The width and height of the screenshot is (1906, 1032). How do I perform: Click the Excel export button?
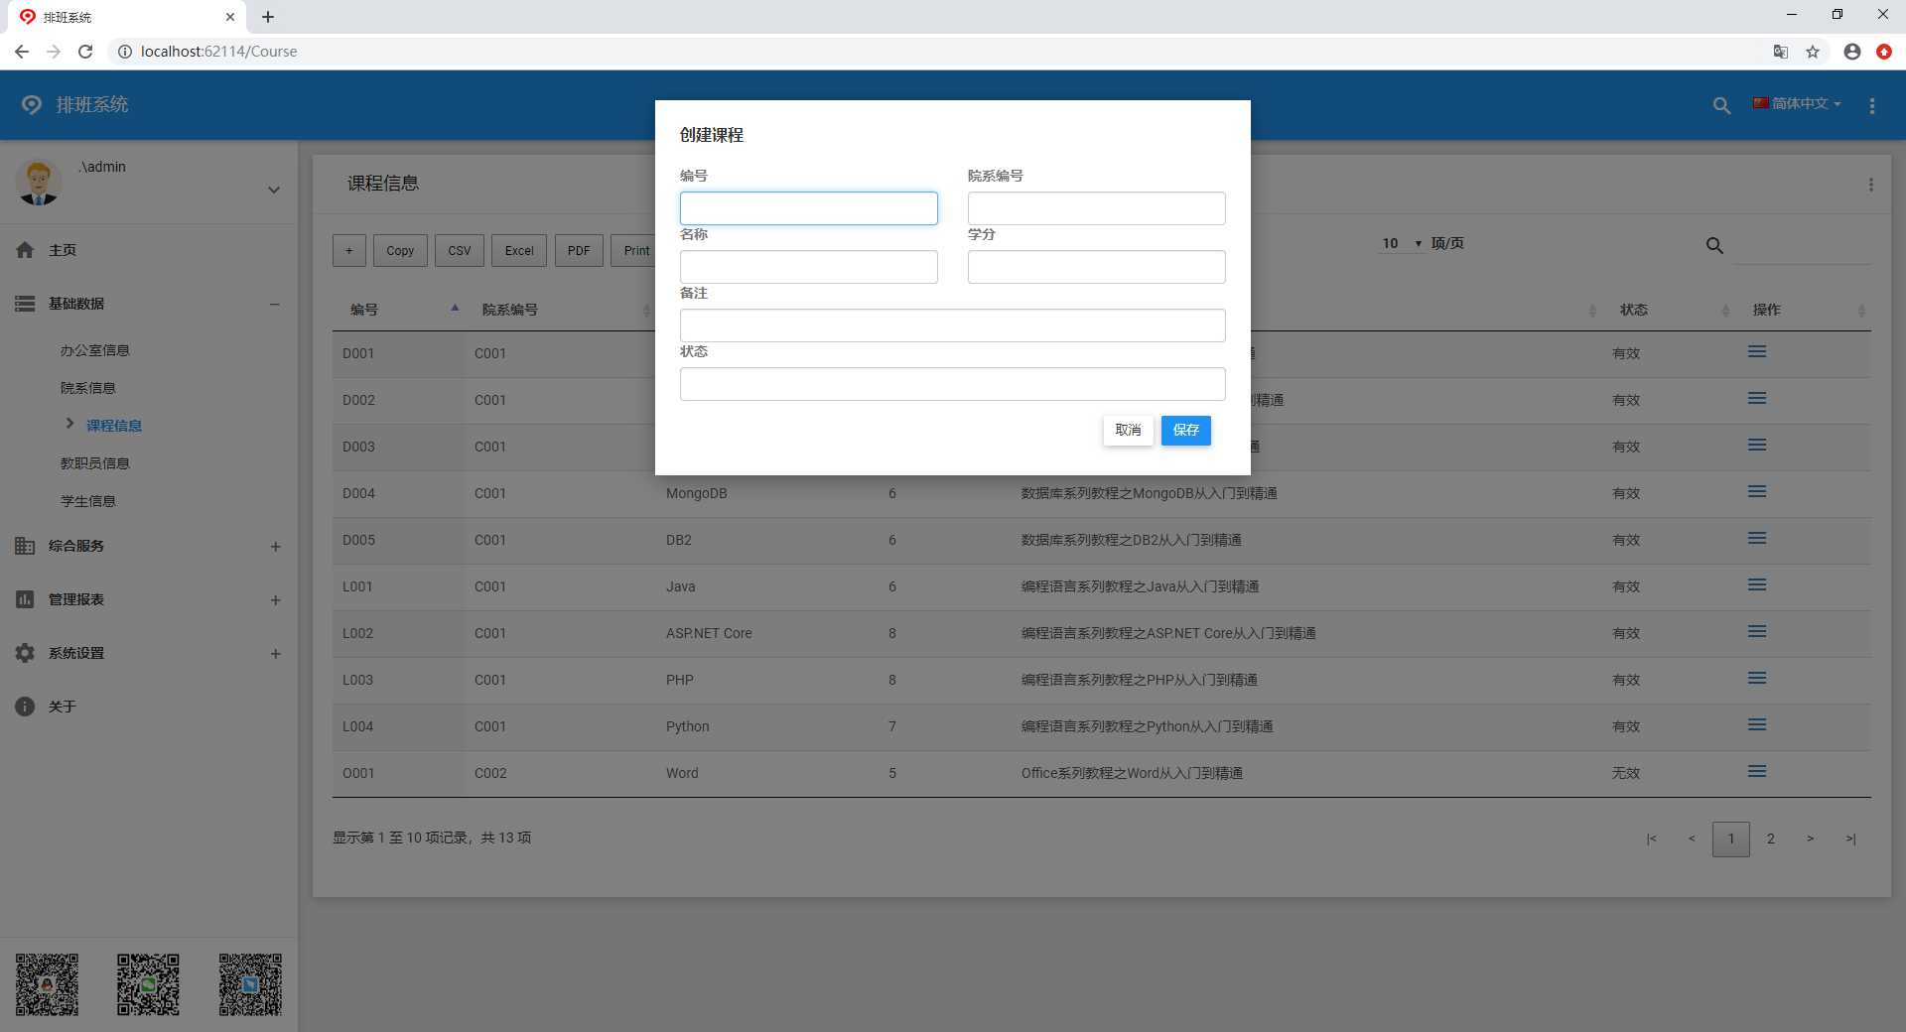pos(519,251)
